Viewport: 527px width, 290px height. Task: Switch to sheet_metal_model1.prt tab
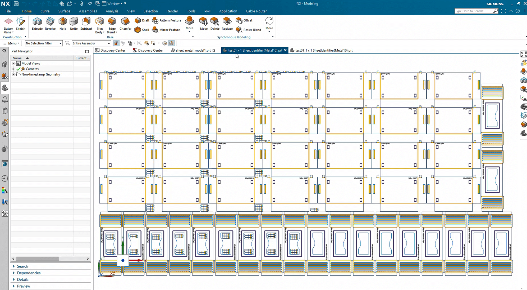tap(193, 50)
